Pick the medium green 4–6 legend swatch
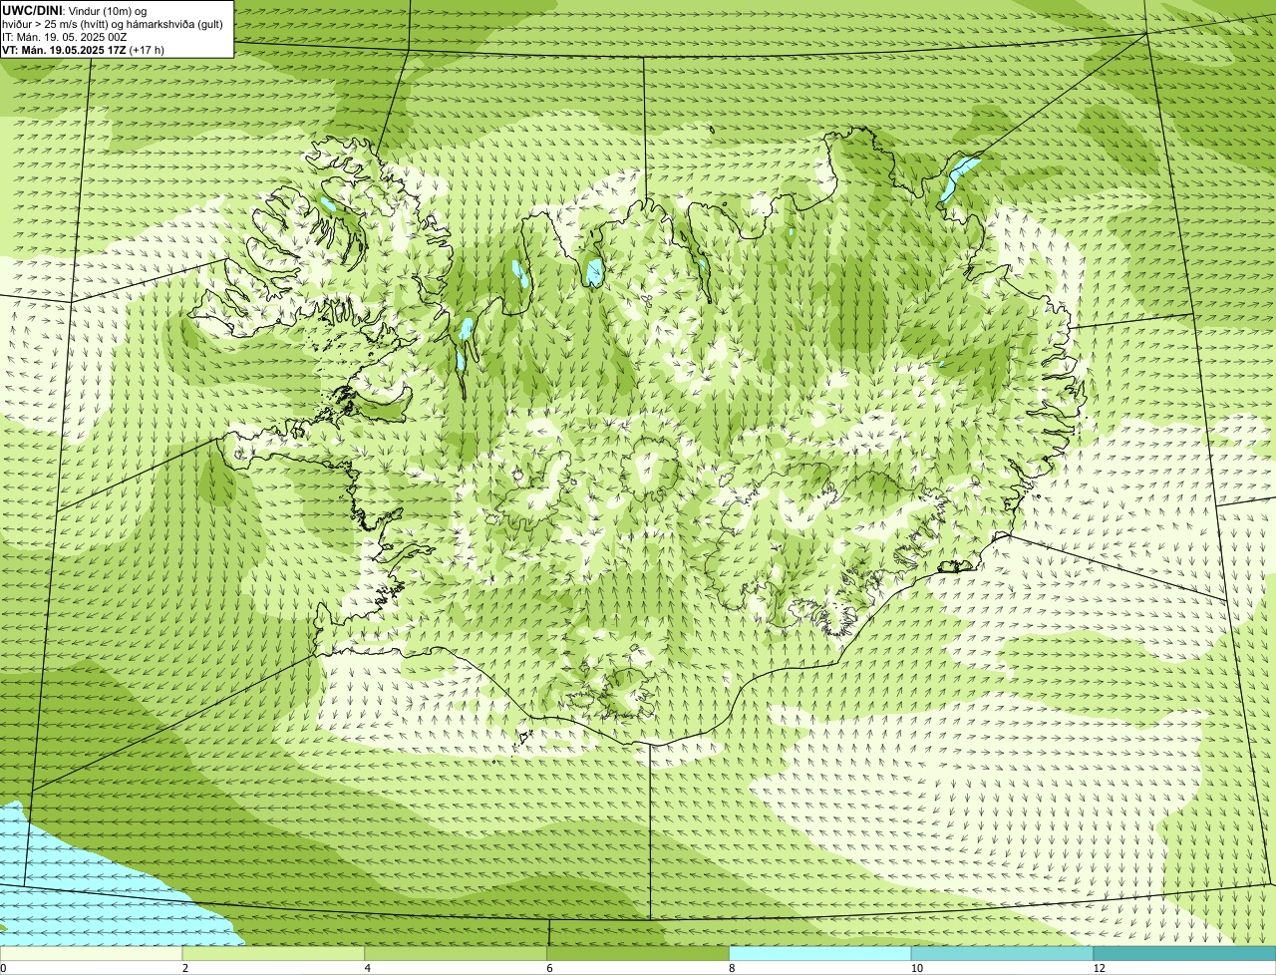The image size is (1276, 975). [x=456, y=953]
